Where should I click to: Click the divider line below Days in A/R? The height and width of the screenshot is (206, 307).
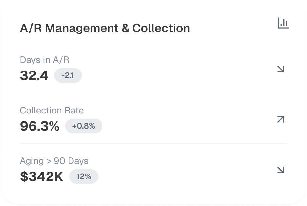153,93
